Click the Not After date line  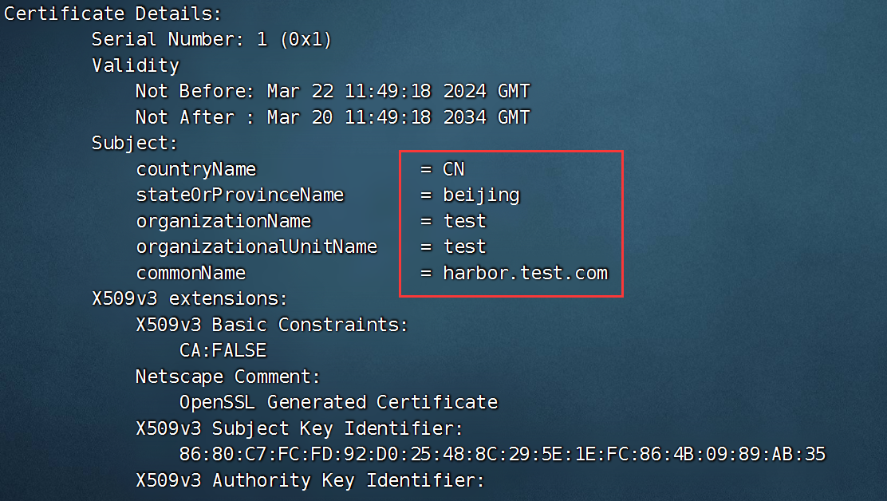click(332, 117)
